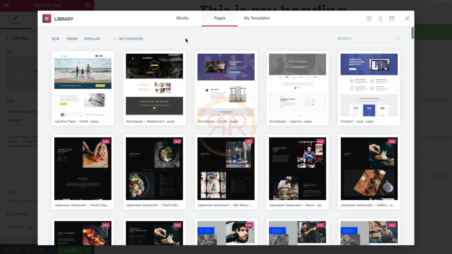The width and height of the screenshot is (452, 254).
Task: Select the Pages tab
Action: click(x=219, y=18)
